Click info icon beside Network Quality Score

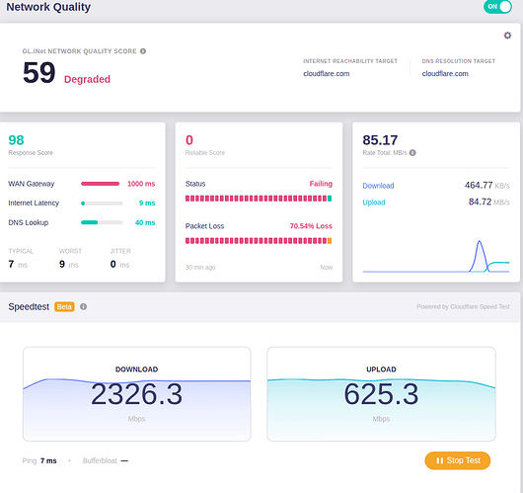coord(143,51)
